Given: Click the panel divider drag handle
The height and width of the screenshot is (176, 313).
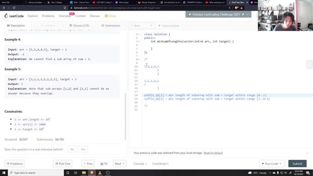Looking at the screenshot, I should [128, 85].
